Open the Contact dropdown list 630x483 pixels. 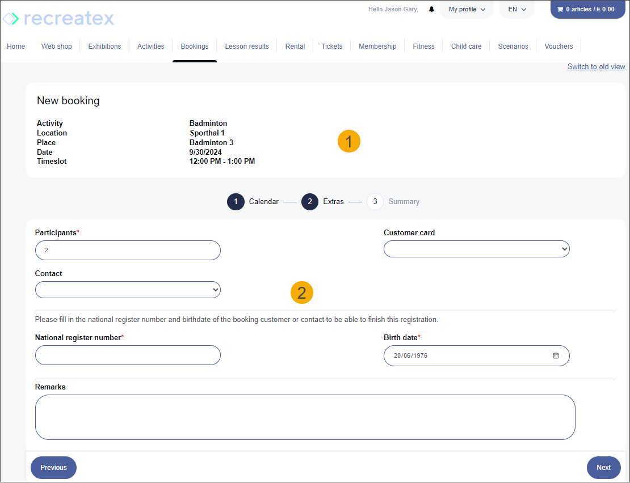[128, 290]
